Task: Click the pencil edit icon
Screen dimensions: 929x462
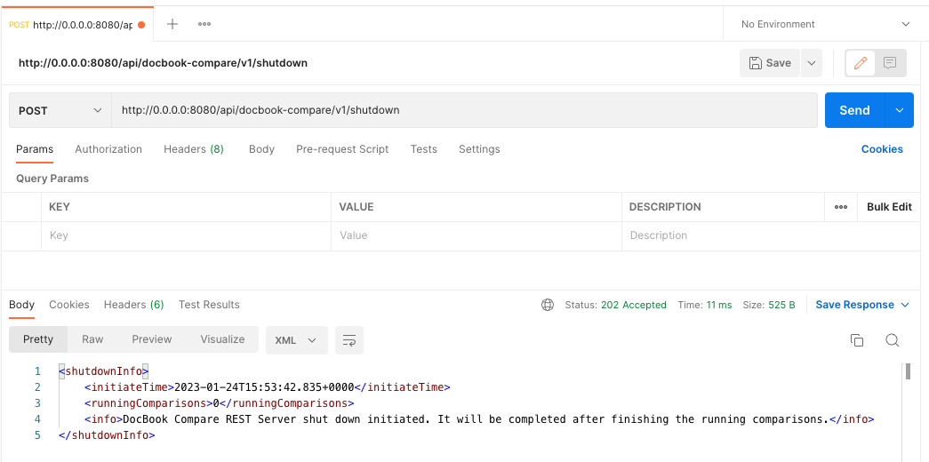Action: (860, 63)
